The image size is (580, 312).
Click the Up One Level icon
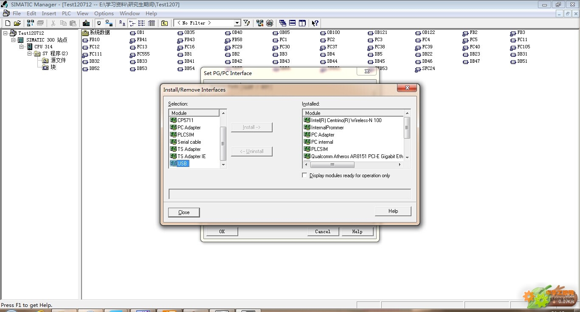(164, 23)
